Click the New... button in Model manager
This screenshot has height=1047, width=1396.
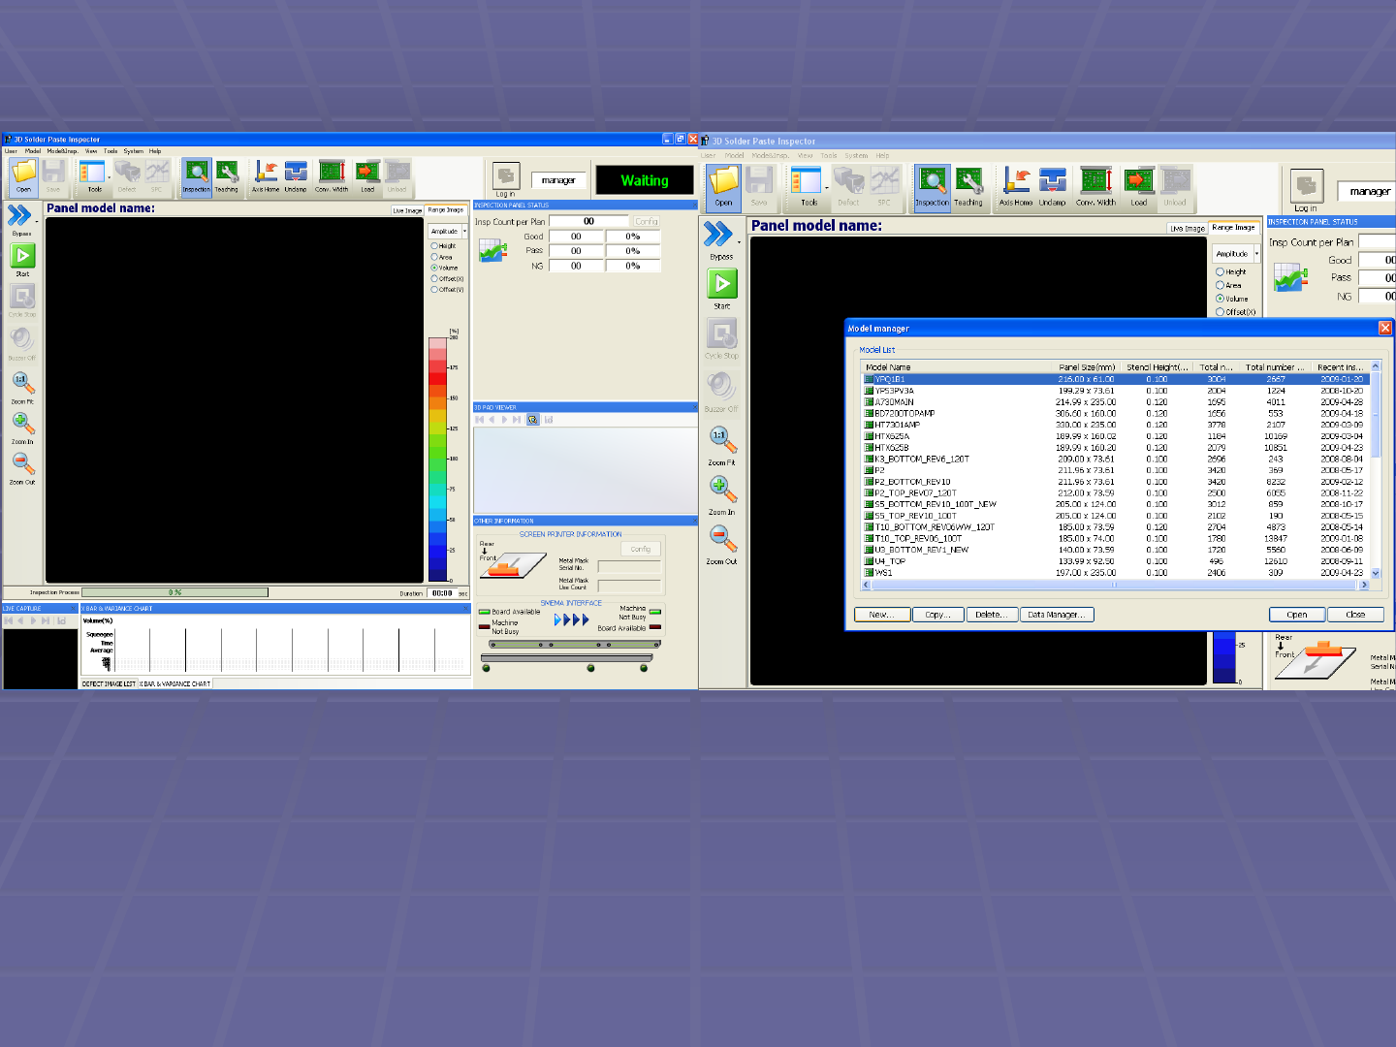pos(881,615)
